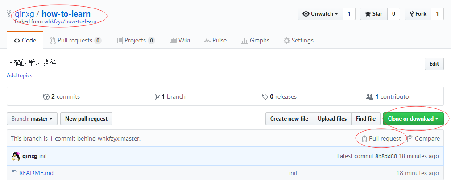The height and width of the screenshot is (183, 451).
Task: Open the Wiki tab
Action: coord(180,40)
